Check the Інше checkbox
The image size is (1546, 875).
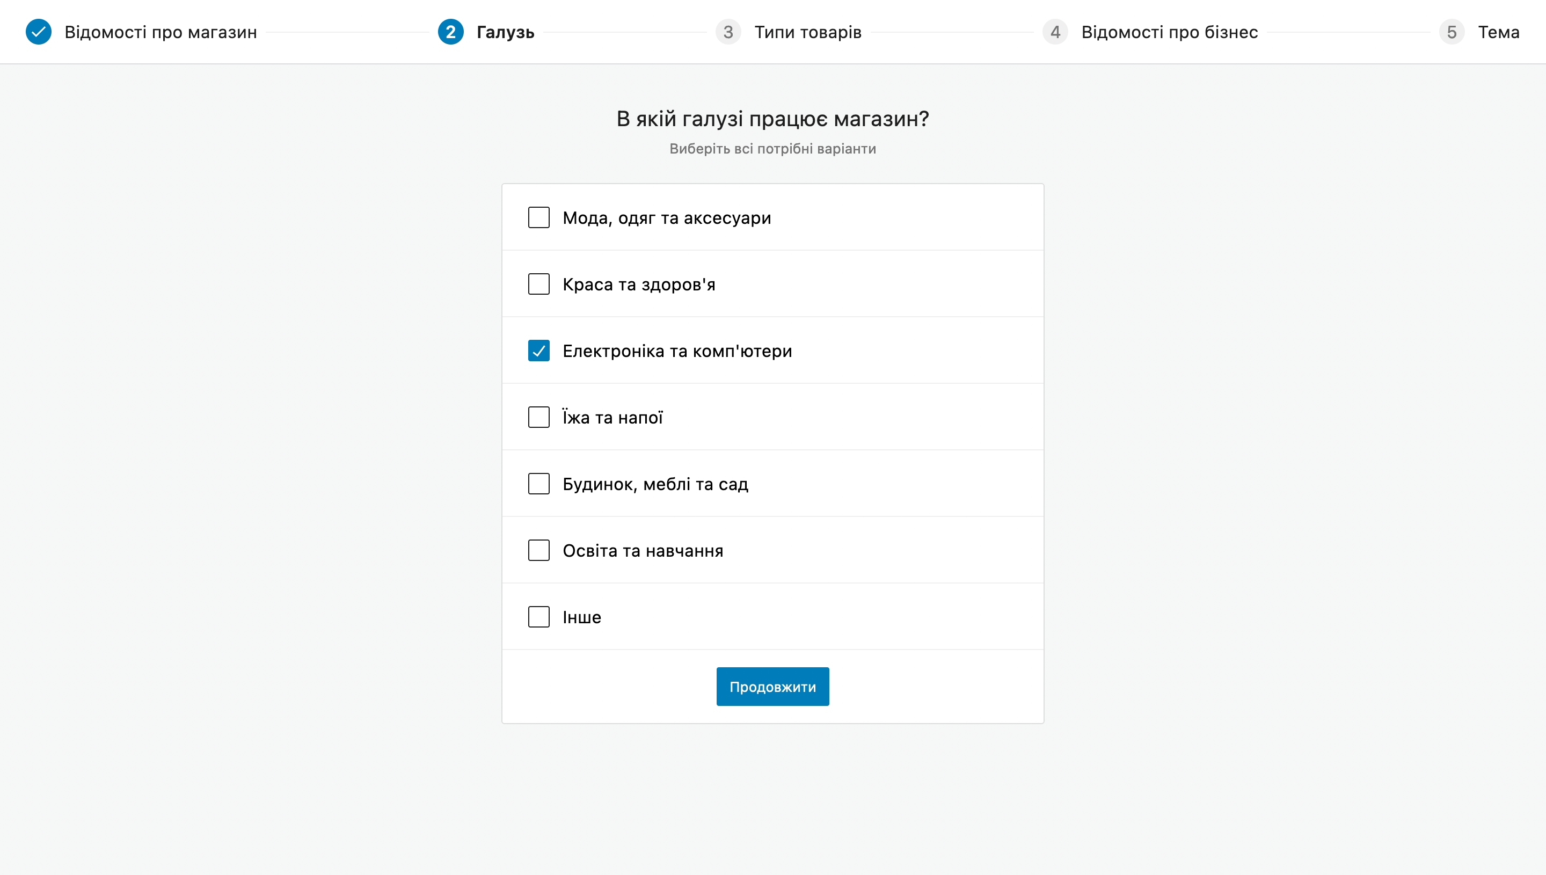538,617
